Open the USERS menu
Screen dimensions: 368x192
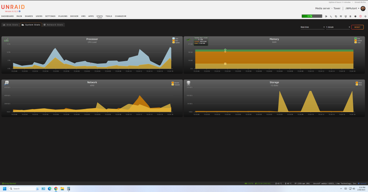point(39,16)
